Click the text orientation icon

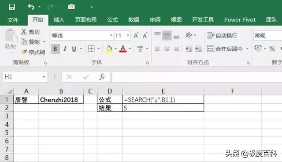click(x=189, y=35)
